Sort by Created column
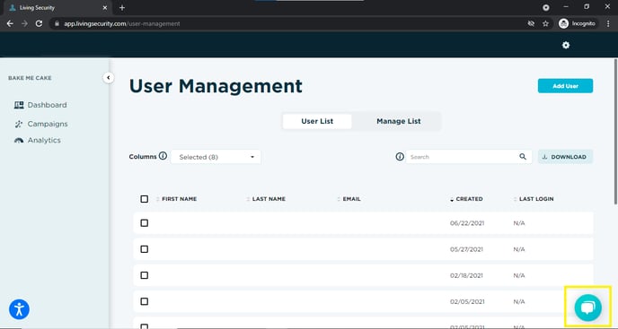This screenshot has height=329, width=618. coord(466,199)
